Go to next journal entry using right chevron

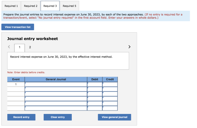pos(129,47)
